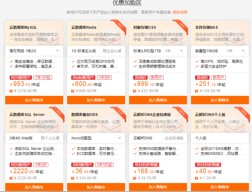Click the 云解析DNS企业标准版 card title
This screenshot has height=192, width=252.
pos(152,115)
